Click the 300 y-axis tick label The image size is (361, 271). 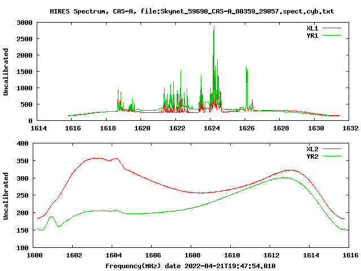(x=23, y=178)
